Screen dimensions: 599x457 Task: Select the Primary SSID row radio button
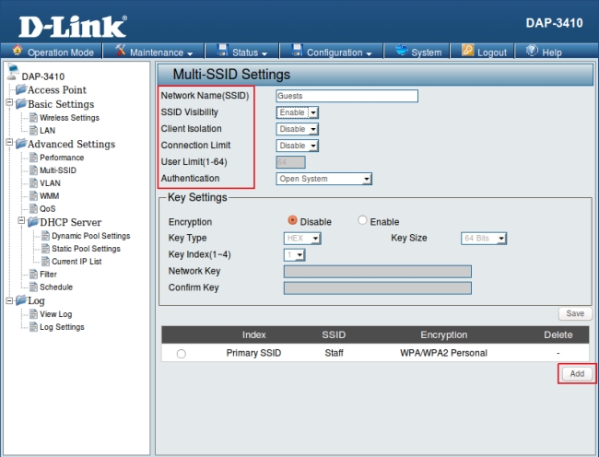[181, 354]
